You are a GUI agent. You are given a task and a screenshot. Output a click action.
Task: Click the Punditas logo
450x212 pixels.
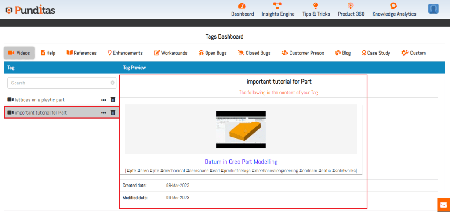point(30,10)
